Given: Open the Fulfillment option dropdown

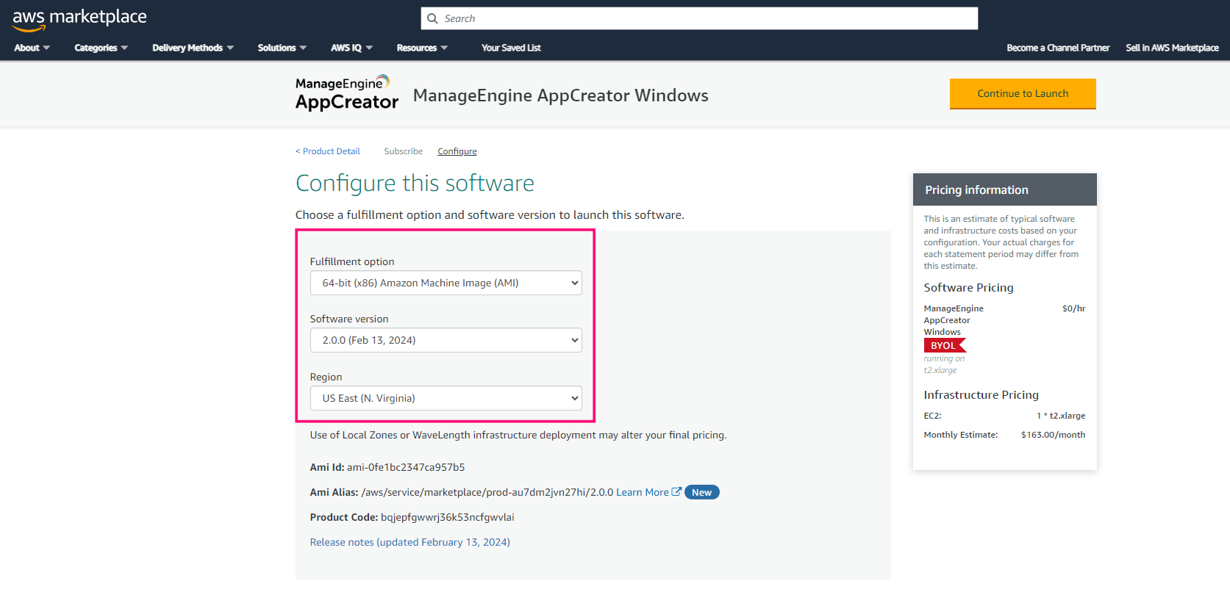Looking at the screenshot, I should point(446,283).
